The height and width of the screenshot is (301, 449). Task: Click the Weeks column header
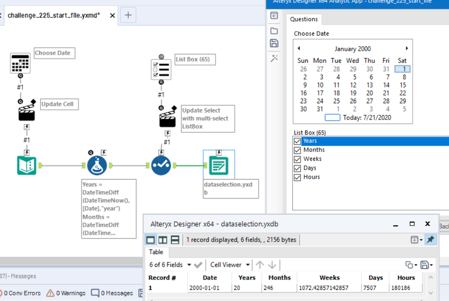(x=329, y=278)
